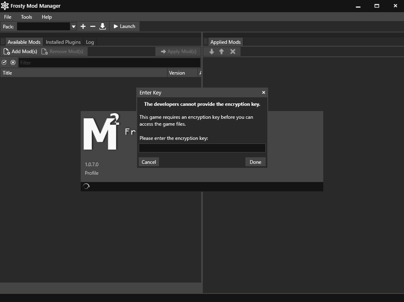Add a new pack with plus icon
This screenshot has height=302, width=404.
point(83,26)
